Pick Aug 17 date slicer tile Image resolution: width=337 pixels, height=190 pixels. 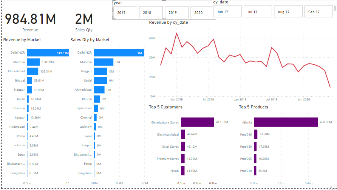[x=288, y=12]
